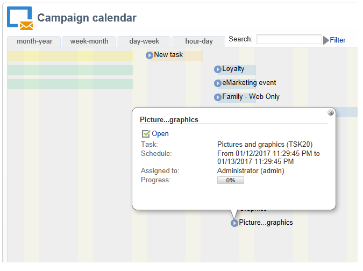Select the New task calendar entry
The height and width of the screenshot is (271, 363).
[168, 55]
